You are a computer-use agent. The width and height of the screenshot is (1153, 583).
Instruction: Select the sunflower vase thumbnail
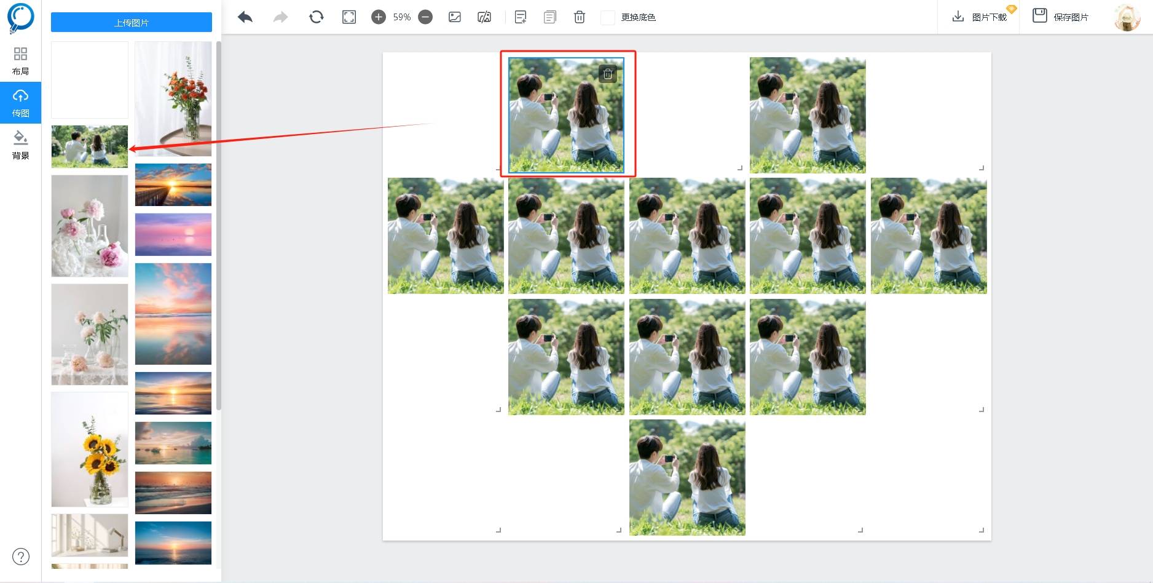tap(90, 450)
